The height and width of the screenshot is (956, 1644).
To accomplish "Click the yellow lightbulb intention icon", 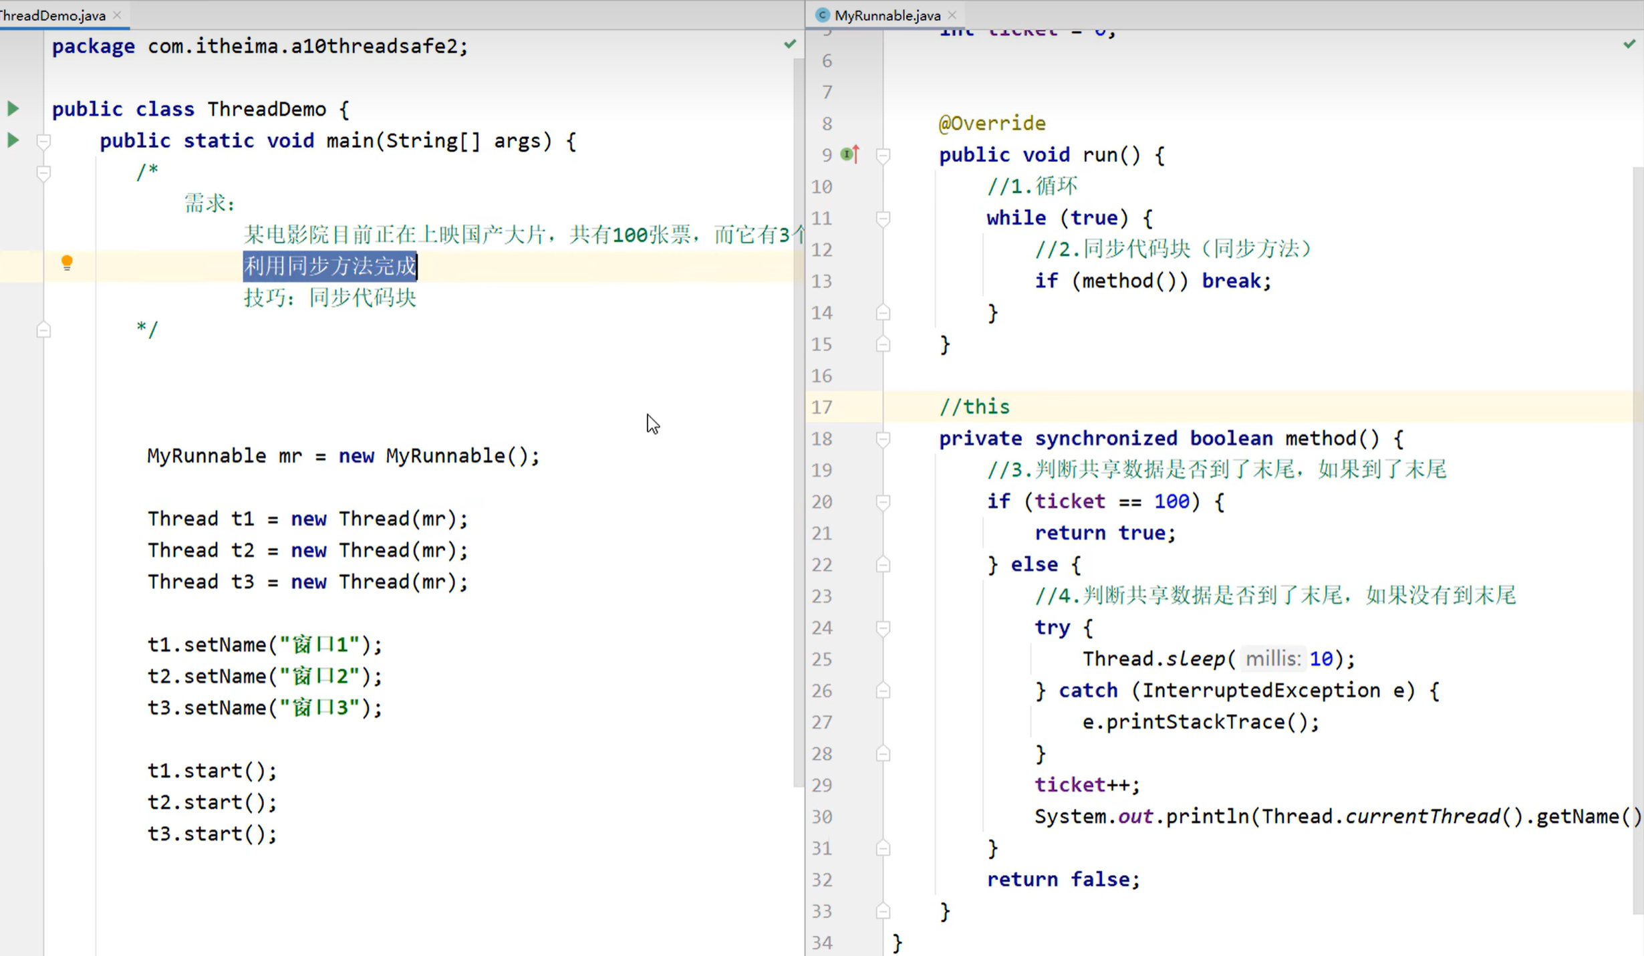I will (67, 263).
